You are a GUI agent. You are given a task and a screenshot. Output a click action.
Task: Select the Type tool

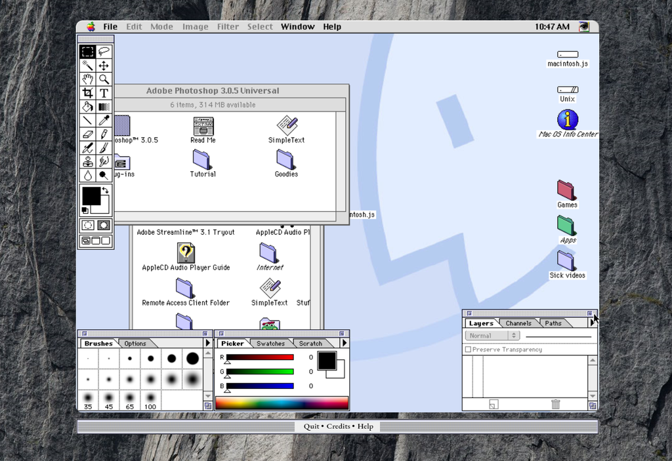coord(104,93)
